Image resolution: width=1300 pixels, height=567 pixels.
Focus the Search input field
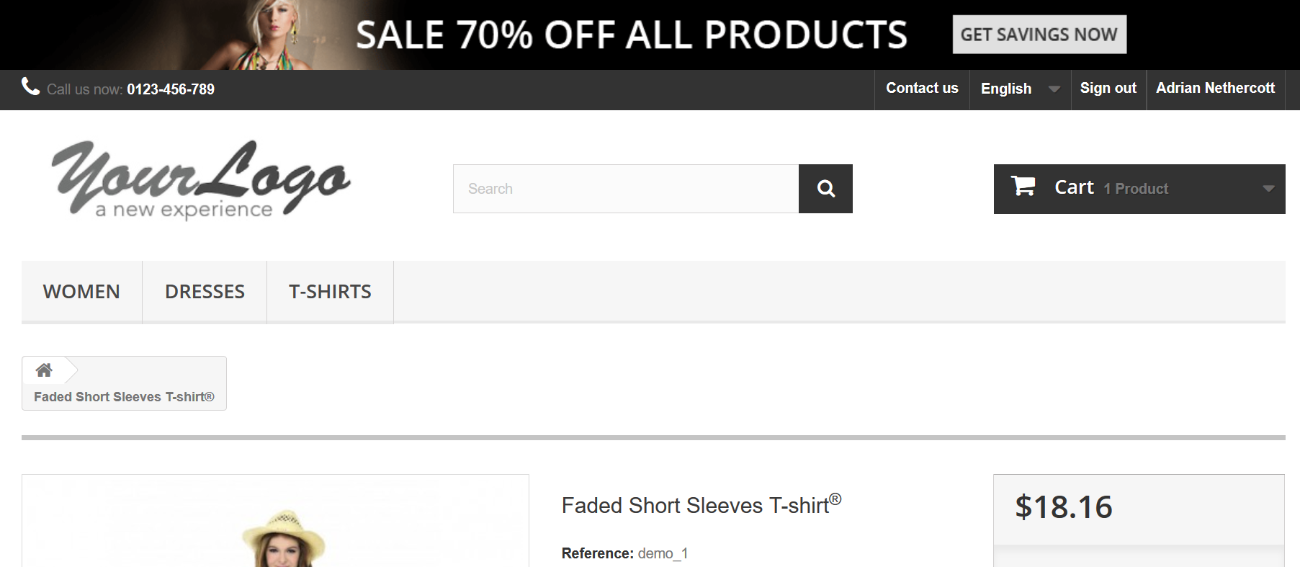(625, 189)
